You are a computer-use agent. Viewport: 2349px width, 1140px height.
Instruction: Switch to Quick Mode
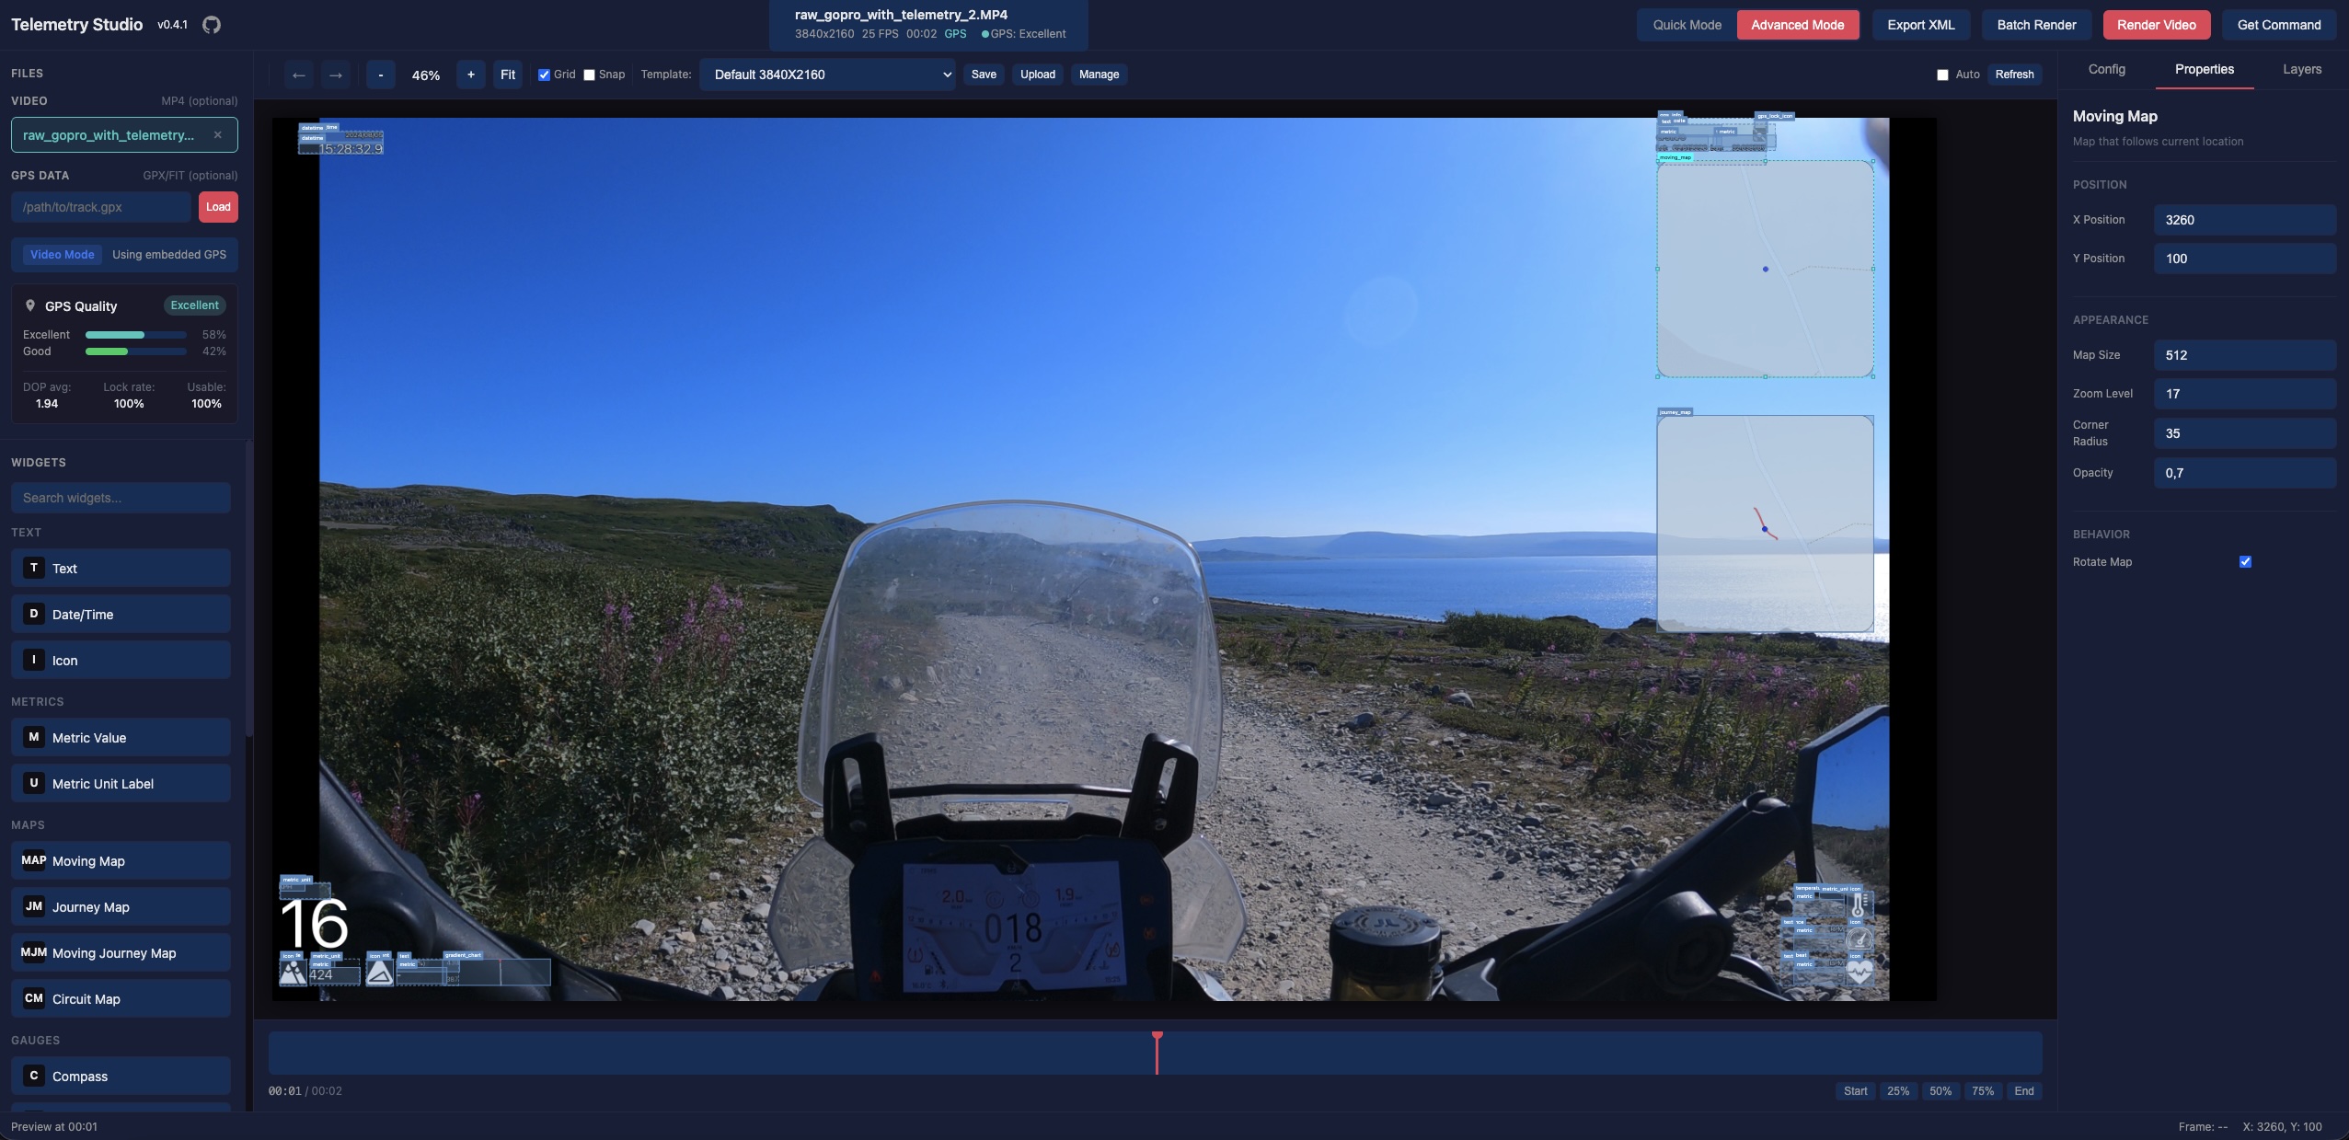point(1686,25)
